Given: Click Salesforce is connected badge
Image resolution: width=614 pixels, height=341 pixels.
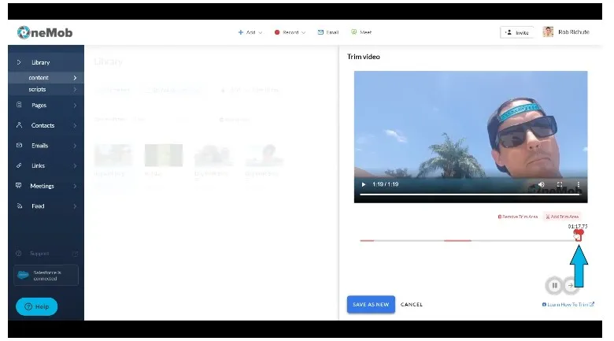Looking at the screenshot, I should [46, 276].
